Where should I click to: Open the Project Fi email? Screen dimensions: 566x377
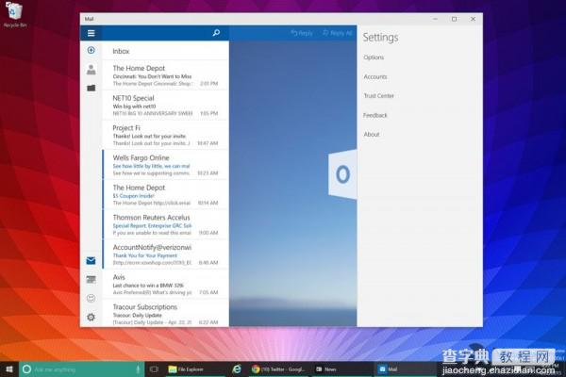point(165,135)
